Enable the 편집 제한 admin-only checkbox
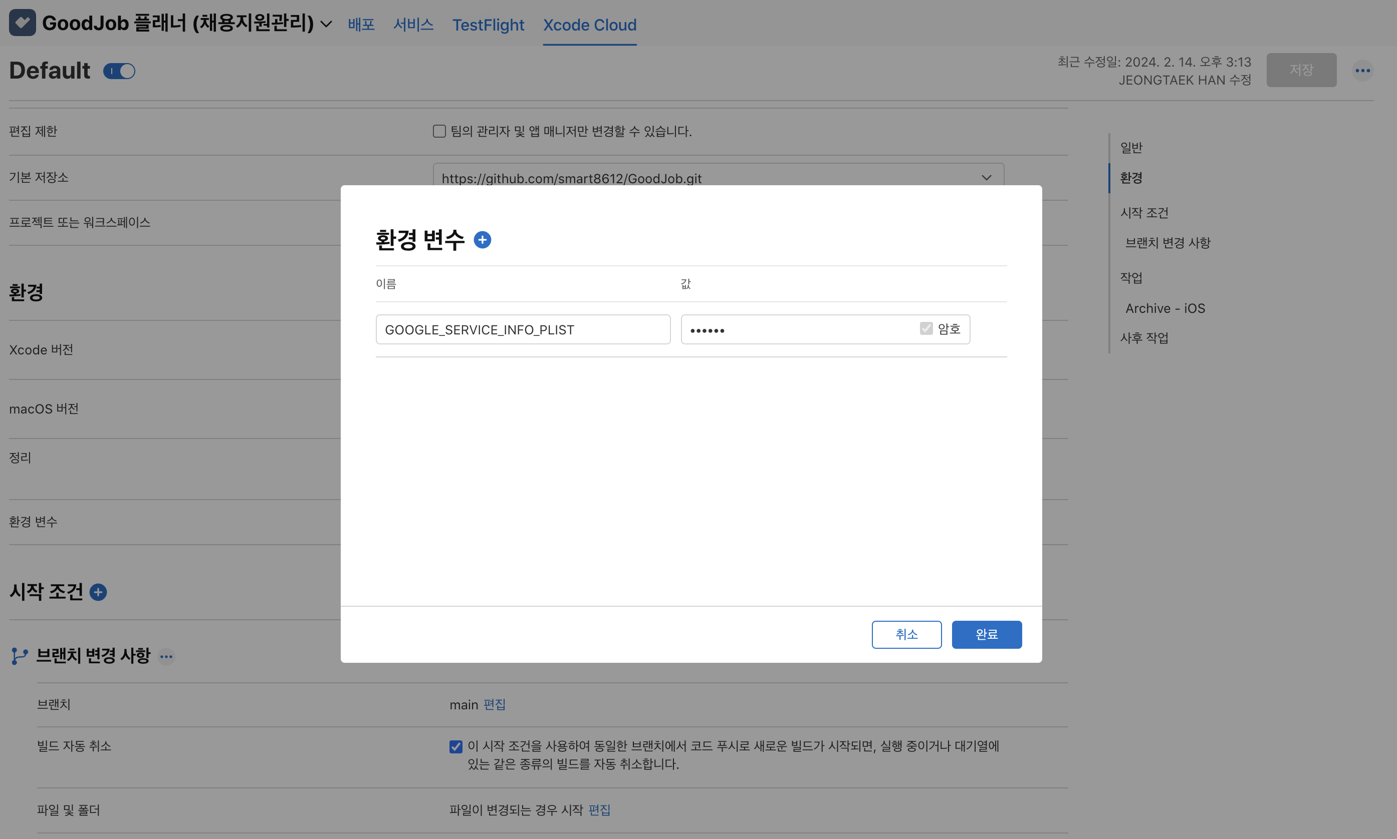 [x=439, y=131]
